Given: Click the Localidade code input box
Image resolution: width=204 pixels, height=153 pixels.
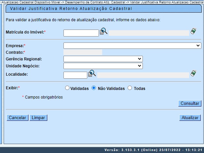Looking at the screenshot, I should tap(75, 75).
